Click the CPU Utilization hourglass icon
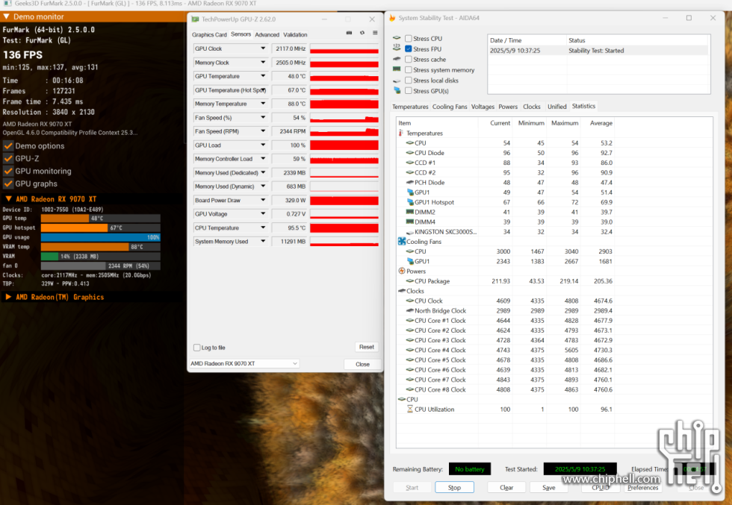Viewport: 732px width, 505px height. [409, 409]
